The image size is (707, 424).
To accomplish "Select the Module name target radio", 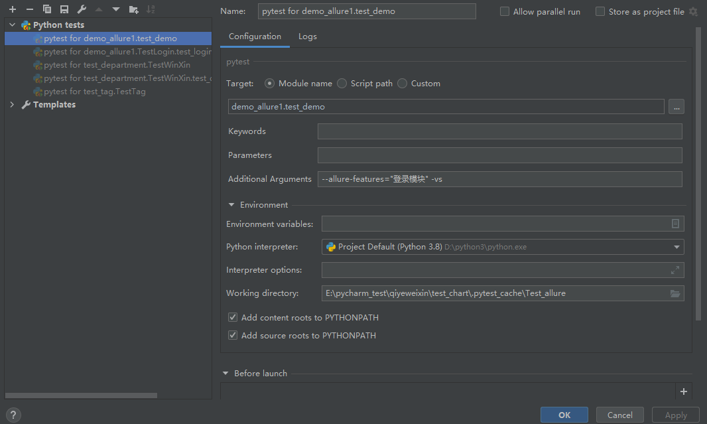I will 270,84.
